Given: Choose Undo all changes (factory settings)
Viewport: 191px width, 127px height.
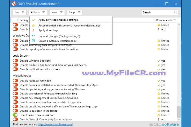Looking at the screenshot, I should click(71, 36).
